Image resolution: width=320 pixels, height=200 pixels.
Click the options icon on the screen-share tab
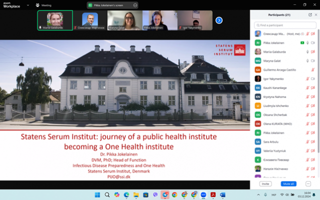pos(135,5)
